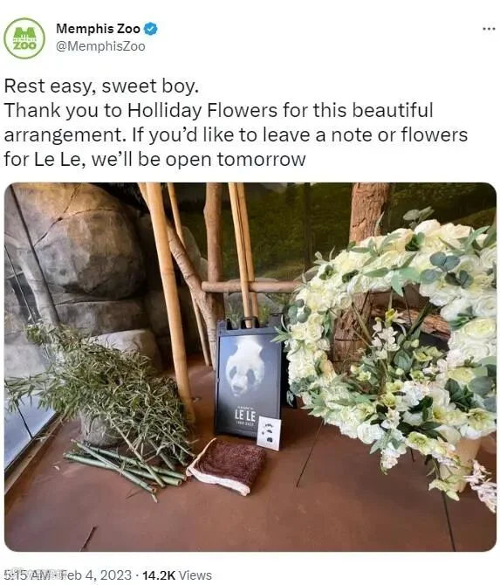500x585 pixels.
Task: Visit the @MemphisZoo handle link
Action: tap(100, 46)
